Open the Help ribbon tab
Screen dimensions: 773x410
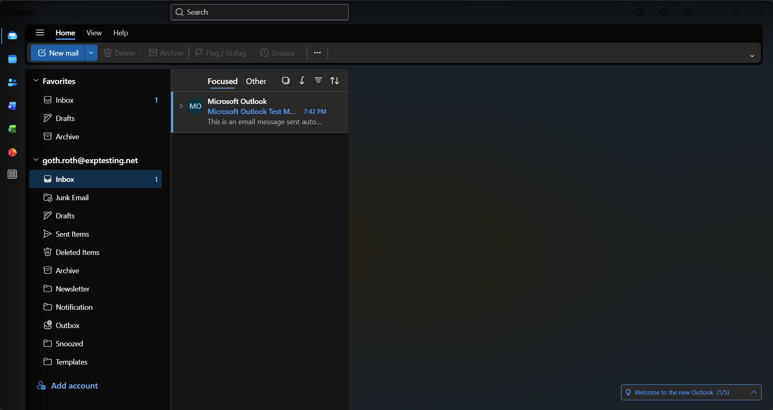pos(120,33)
